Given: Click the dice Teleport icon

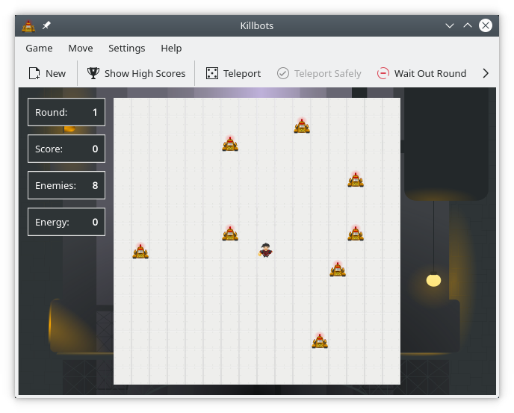Looking at the screenshot, I should 212,73.
